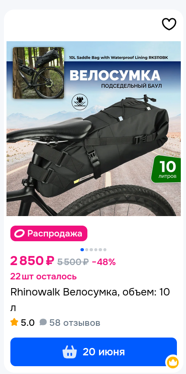Screen dimensions: 186x374
Task: Jump to the last carousel dot
Action: (105, 250)
